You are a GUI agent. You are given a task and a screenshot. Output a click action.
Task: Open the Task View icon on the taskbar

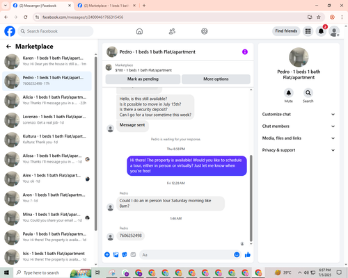point(98,272)
